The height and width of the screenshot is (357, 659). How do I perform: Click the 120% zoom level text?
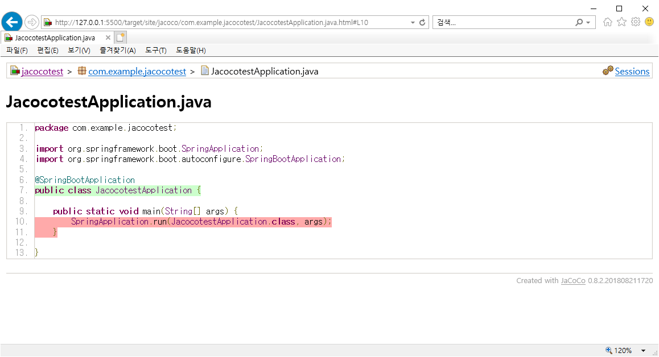[x=623, y=351]
